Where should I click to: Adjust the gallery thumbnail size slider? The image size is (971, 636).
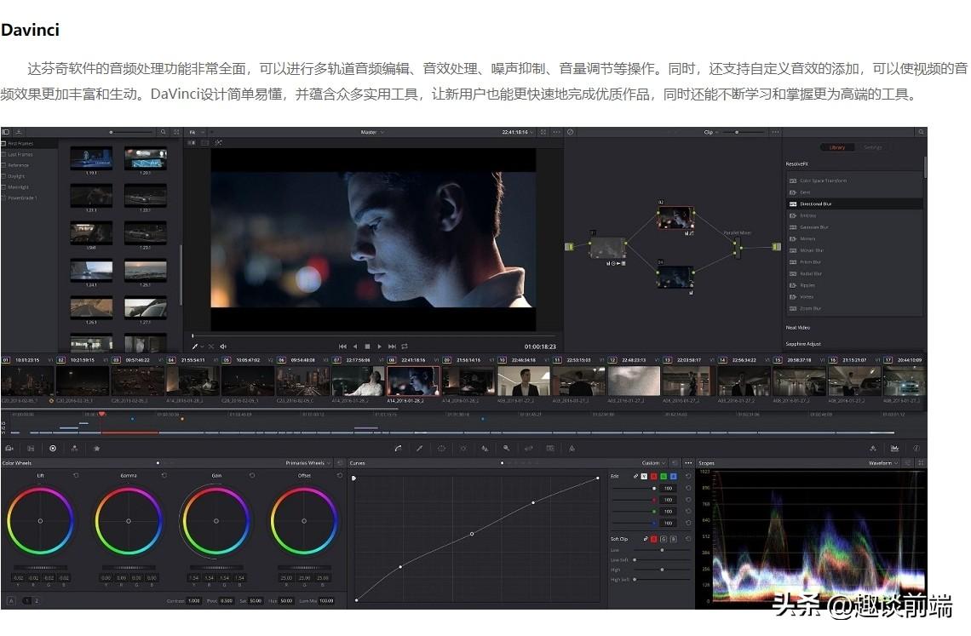click(132, 132)
